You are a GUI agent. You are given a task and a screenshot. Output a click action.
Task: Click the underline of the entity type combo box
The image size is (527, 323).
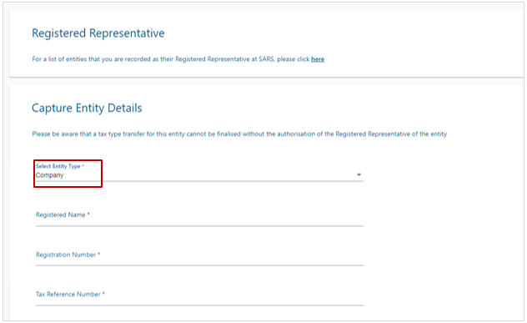click(x=199, y=181)
